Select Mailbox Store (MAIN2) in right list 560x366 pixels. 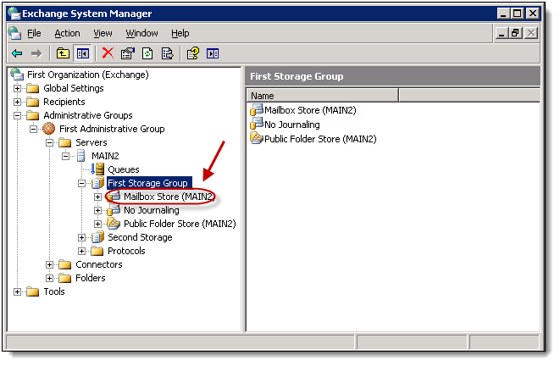[x=310, y=110]
